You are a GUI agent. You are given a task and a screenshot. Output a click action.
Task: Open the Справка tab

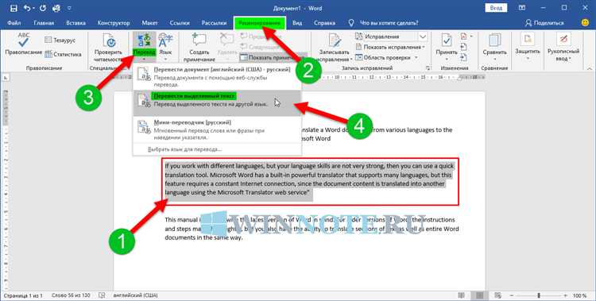click(324, 23)
